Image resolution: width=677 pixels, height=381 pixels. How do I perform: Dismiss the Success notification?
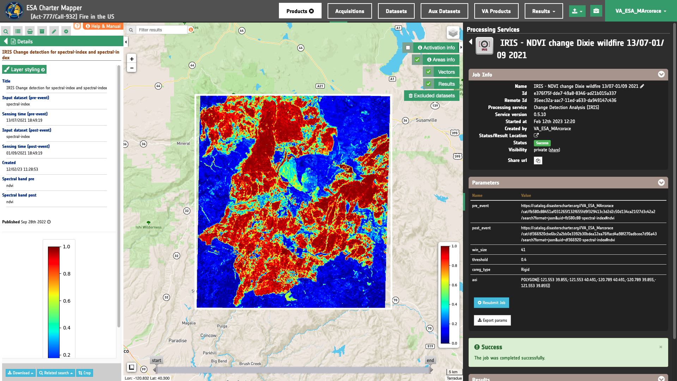661,347
